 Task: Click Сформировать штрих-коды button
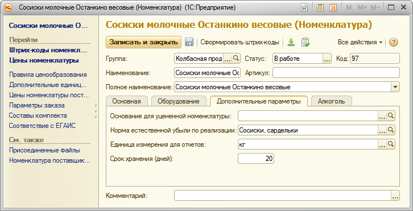tap(239, 42)
